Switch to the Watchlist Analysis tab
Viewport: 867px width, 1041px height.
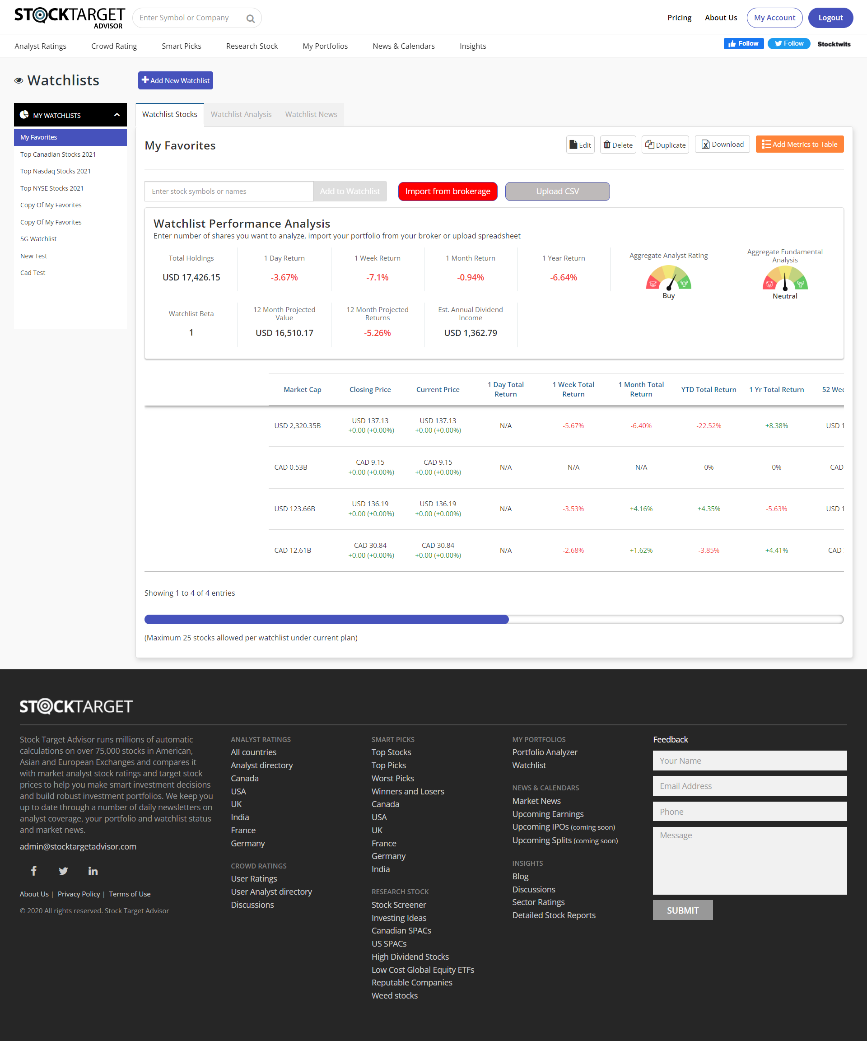pyautogui.click(x=241, y=115)
